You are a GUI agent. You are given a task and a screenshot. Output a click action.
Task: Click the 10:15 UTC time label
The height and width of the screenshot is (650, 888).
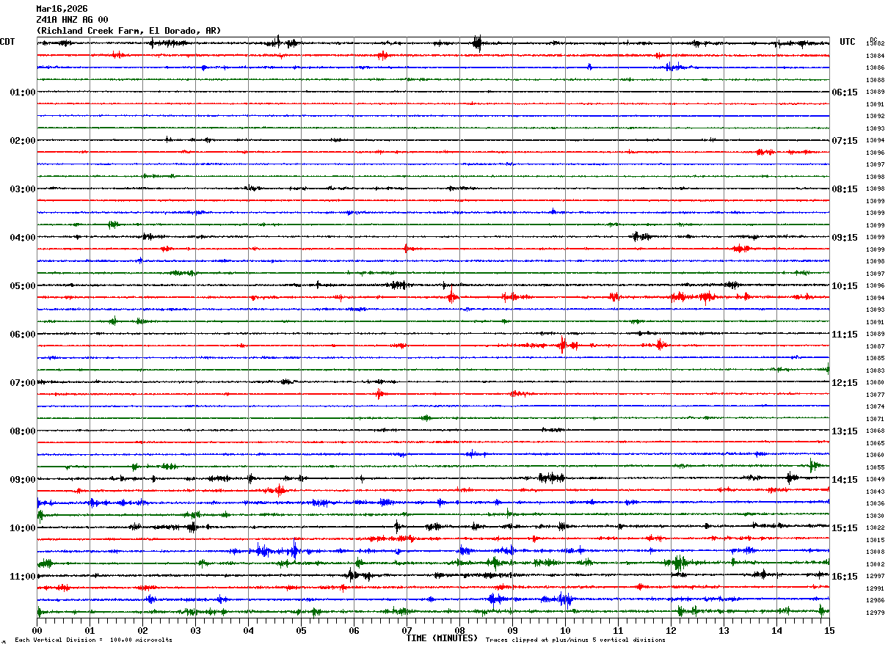(x=845, y=286)
